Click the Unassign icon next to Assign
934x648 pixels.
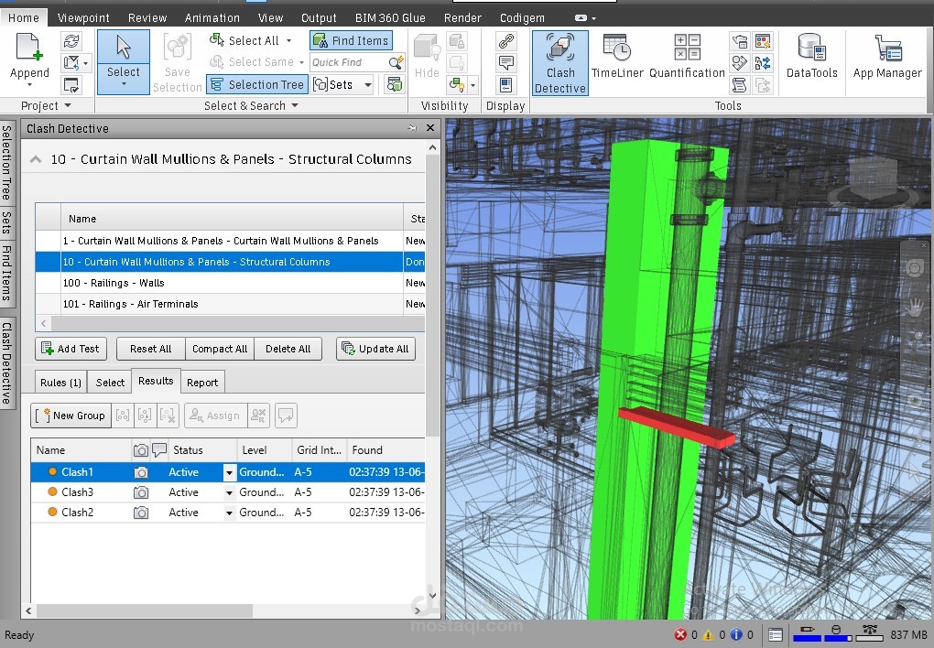coord(258,416)
